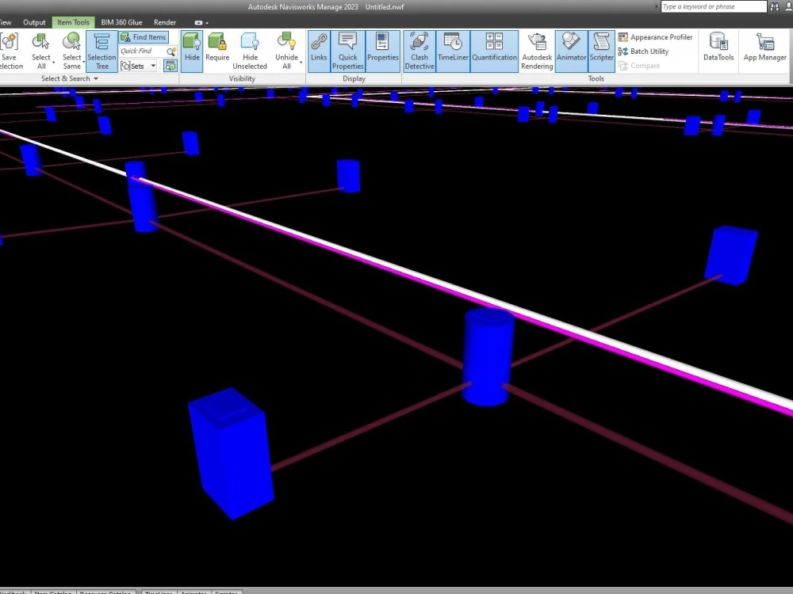
Task: Open the Appearance Profiler
Action: [x=655, y=36]
